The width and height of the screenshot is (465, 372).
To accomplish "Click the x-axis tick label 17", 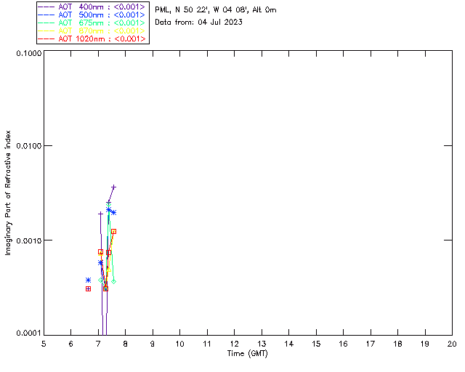I will pyautogui.click(x=371, y=344).
